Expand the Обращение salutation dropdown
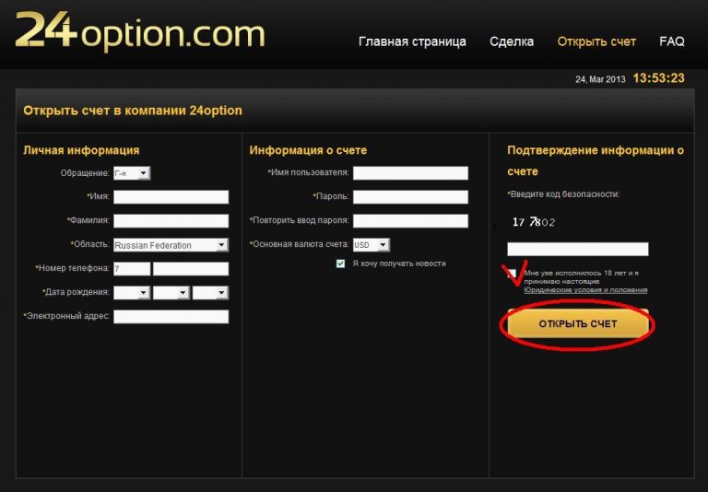The image size is (708, 492). [132, 173]
